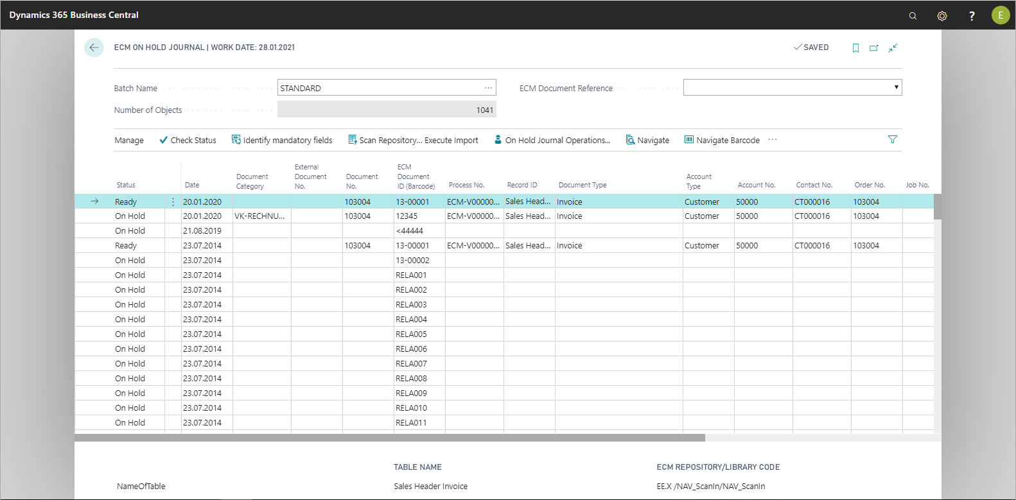Show more actions ellipsis in toolbar
Image resolution: width=1016 pixels, height=500 pixels.
[x=773, y=139]
